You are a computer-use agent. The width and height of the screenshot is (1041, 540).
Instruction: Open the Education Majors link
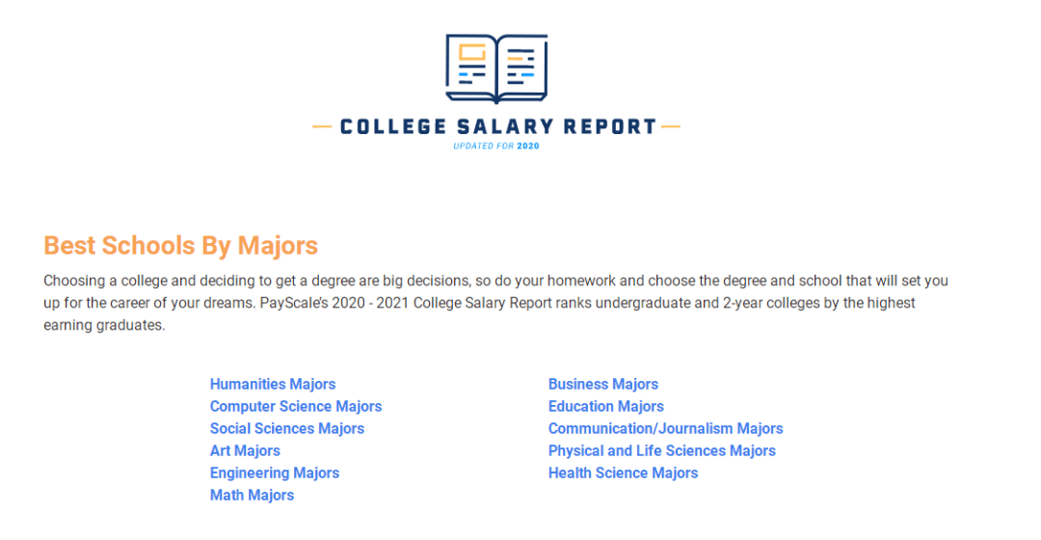point(605,407)
